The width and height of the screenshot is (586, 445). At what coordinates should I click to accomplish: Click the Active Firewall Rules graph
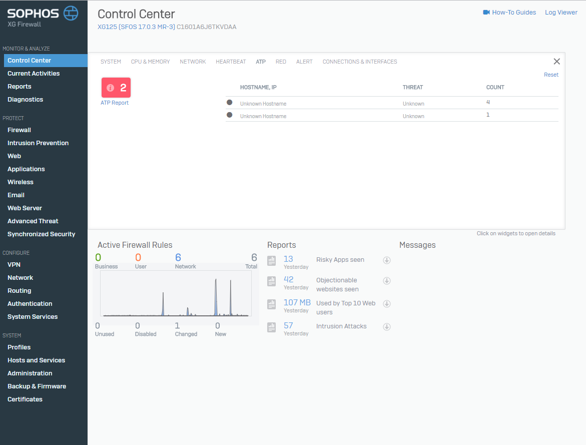pyautogui.click(x=176, y=293)
